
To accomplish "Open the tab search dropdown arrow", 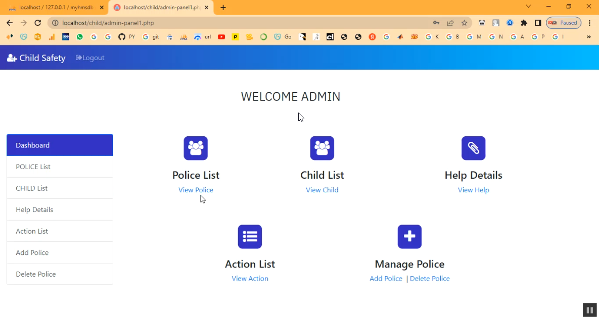I will click(528, 7).
